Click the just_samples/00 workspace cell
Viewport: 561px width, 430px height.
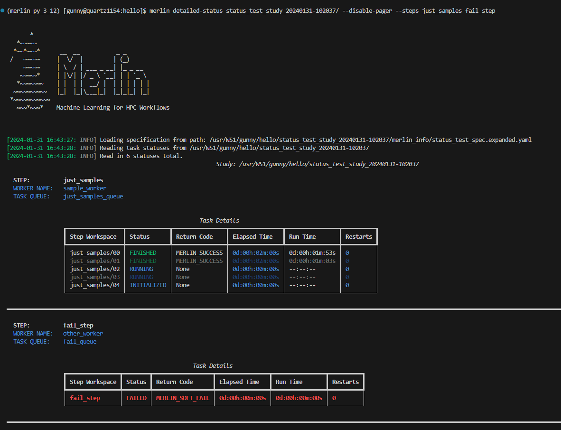(95, 253)
